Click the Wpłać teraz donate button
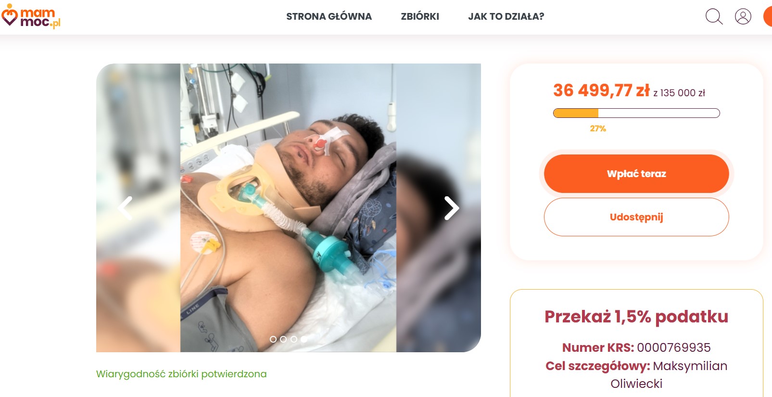Screen dimensions: 772x397 click(x=636, y=174)
